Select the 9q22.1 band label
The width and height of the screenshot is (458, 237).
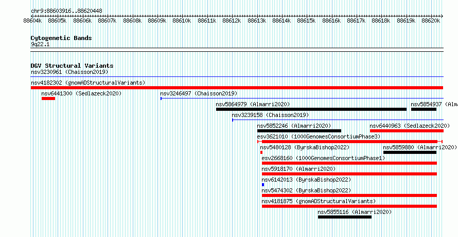coord(40,45)
